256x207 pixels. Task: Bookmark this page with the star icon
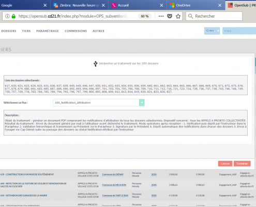coord(178,16)
